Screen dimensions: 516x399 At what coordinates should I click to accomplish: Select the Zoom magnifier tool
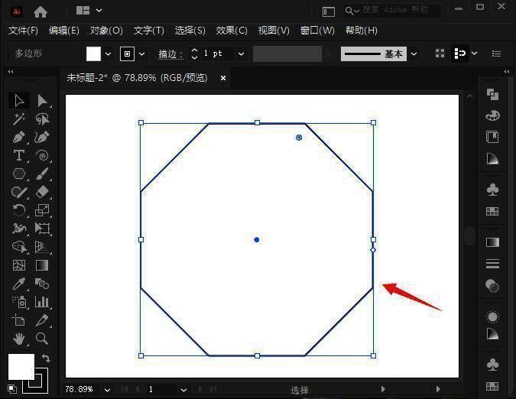(42, 339)
